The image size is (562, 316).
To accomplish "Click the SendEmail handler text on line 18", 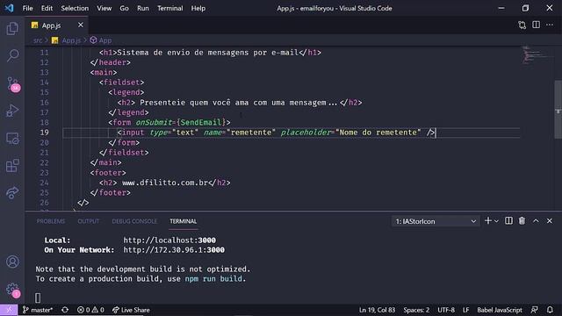I will pyautogui.click(x=201, y=123).
